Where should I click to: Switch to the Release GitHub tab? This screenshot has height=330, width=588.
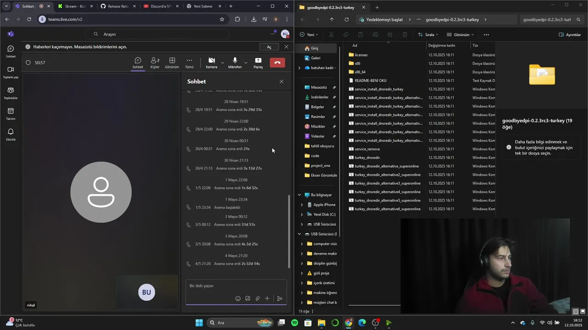(117, 6)
